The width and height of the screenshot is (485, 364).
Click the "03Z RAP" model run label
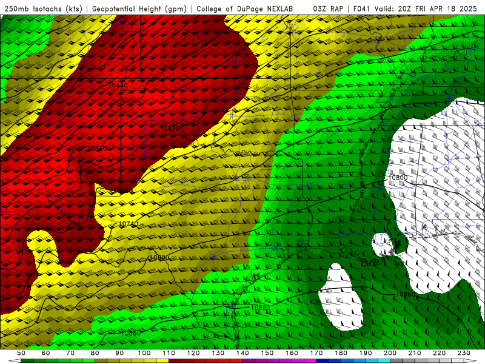328,8
